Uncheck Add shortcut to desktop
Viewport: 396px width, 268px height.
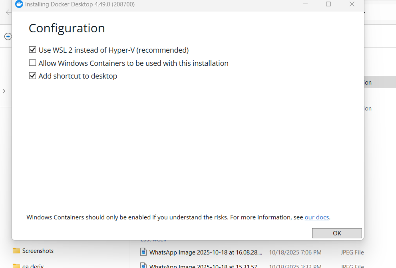click(33, 76)
